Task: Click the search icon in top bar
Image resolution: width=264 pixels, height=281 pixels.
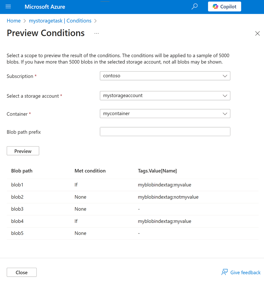Action: click(194, 6)
